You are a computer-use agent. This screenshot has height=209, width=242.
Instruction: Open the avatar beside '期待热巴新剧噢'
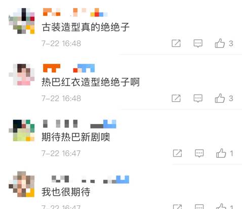(x=22, y=130)
